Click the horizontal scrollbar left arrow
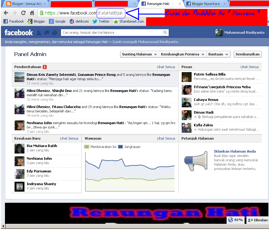The height and width of the screenshot is (230, 269). click(3, 226)
